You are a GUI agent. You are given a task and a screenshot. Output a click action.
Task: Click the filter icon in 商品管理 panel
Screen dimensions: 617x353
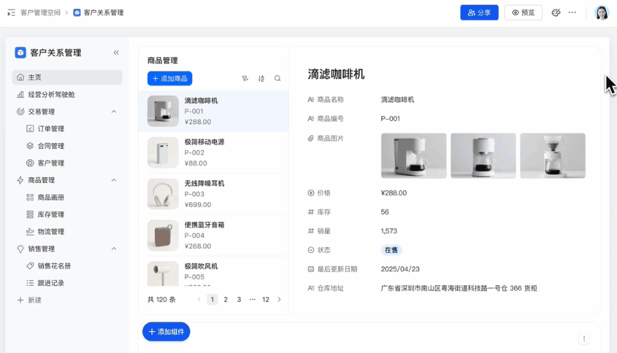tap(245, 79)
